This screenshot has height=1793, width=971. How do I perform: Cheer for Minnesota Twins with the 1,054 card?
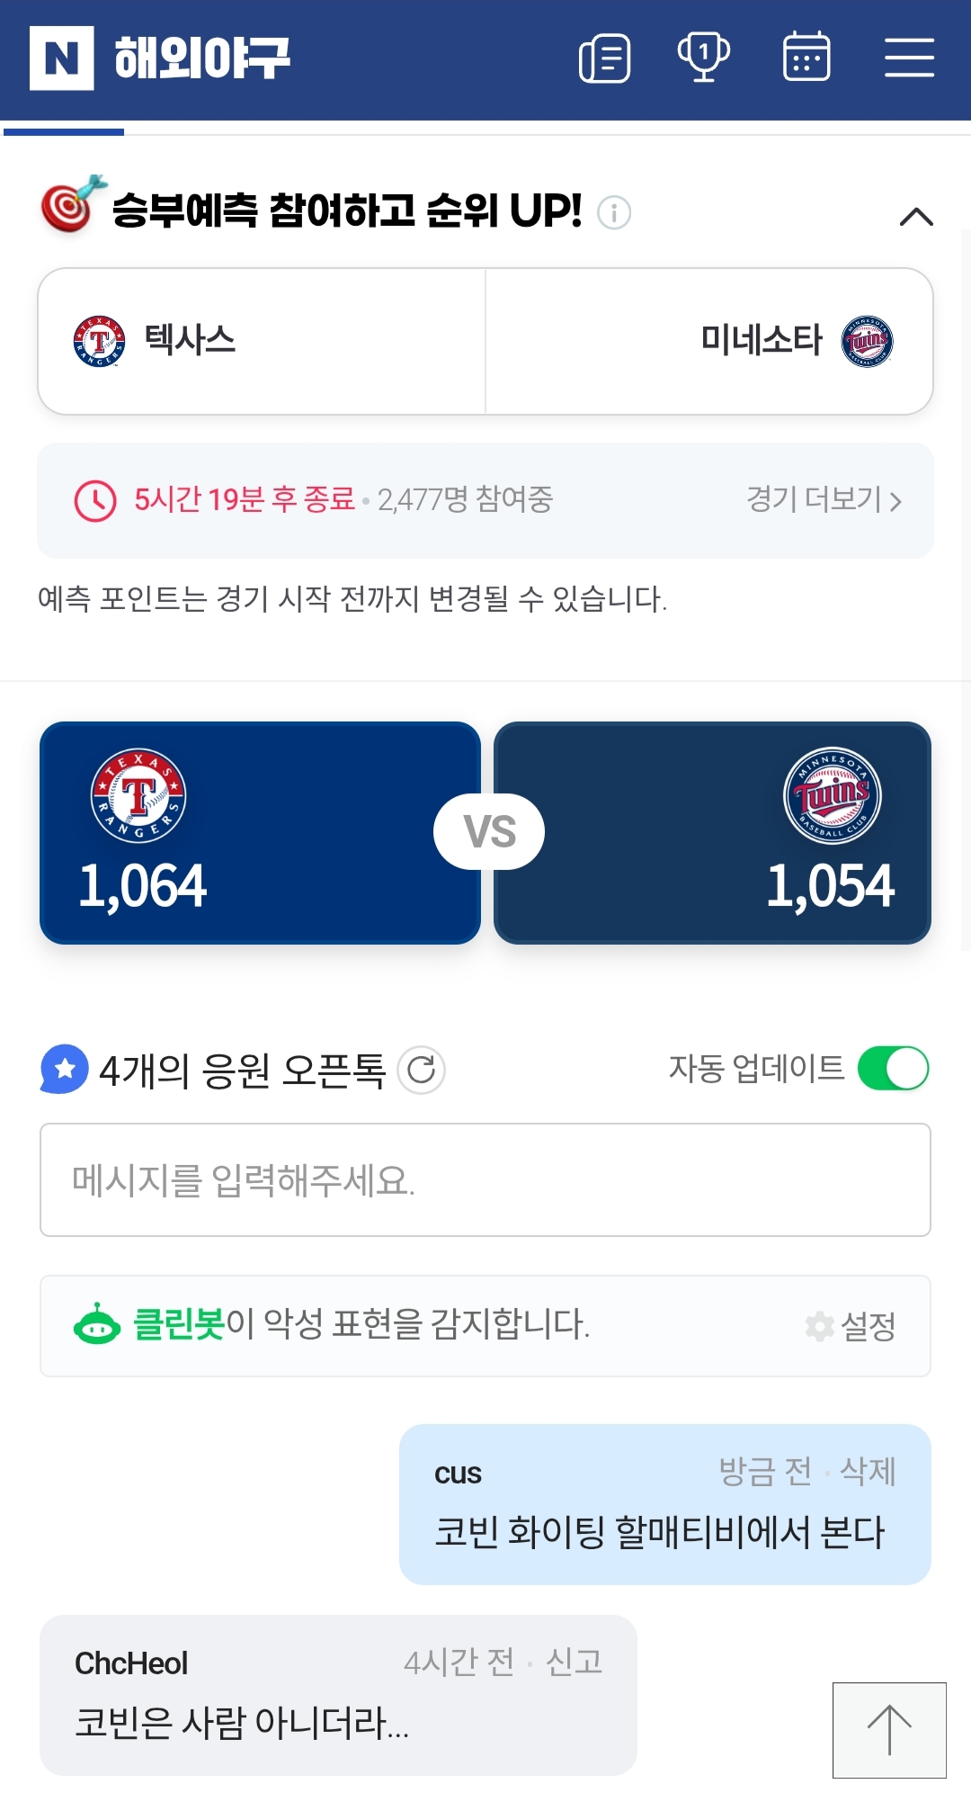click(712, 832)
